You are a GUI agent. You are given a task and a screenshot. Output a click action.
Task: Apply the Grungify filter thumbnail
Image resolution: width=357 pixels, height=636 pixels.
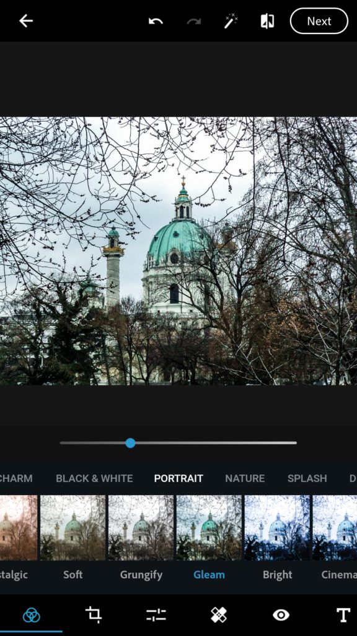coord(141,527)
